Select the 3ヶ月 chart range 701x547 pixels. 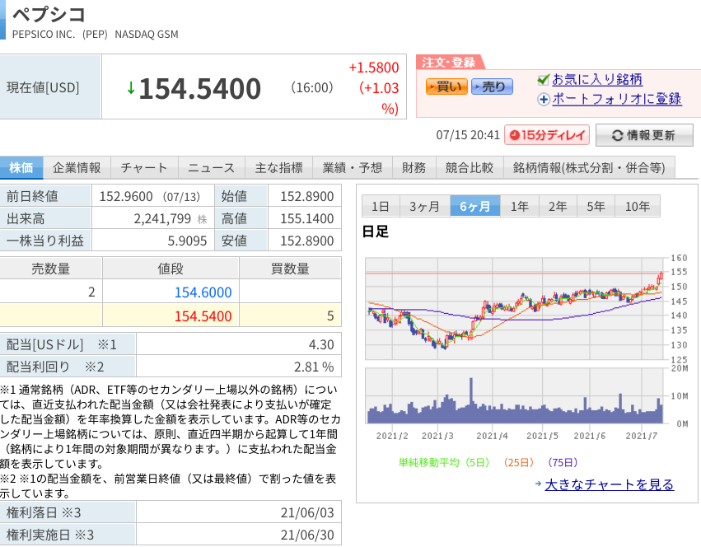tap(425, 206)
